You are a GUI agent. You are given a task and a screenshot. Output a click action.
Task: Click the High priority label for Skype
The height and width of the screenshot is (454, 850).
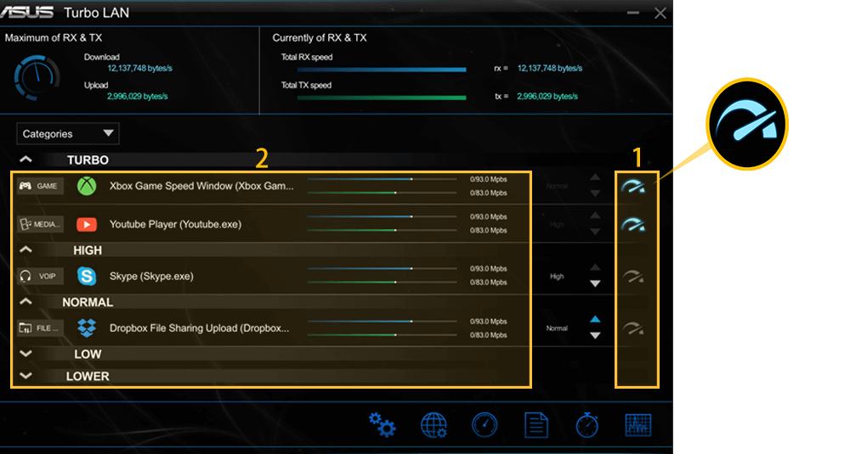557,277
